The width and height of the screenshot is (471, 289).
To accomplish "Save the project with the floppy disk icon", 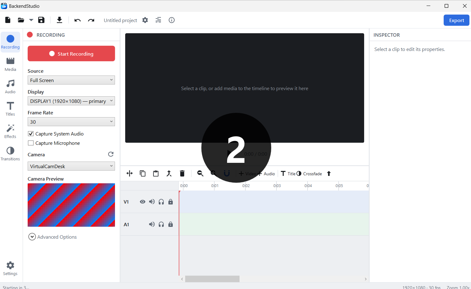I will [41, 20].
